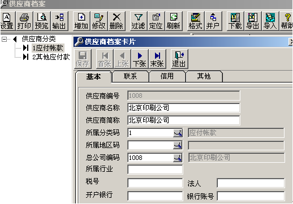The height and width of the screenshot is (204, 293).
Task: Click the 输出 output icon
Action: click(x=59, y=21)
